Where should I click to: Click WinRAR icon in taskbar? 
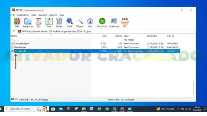coord(68,109)
